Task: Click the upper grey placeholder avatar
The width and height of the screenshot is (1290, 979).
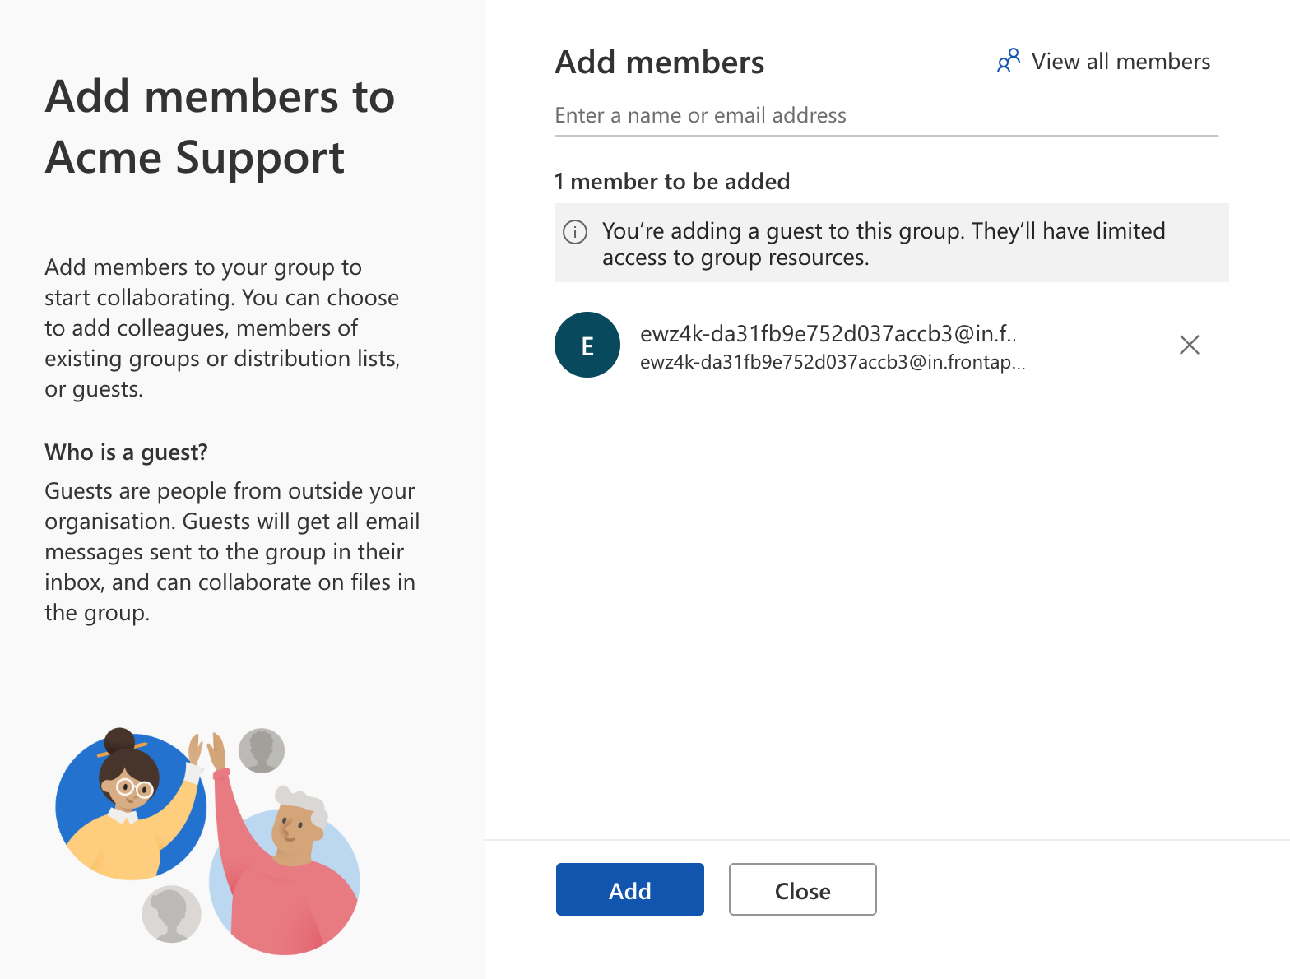Action: tap(262, 750)
